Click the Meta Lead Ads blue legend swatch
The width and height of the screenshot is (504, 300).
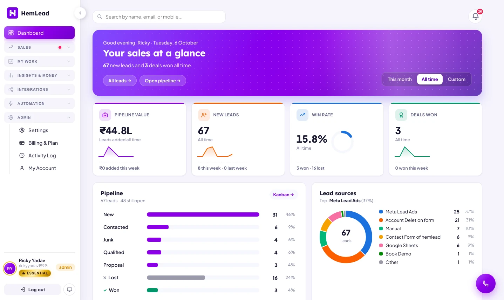pyautogui.click(x=381, y=212)
